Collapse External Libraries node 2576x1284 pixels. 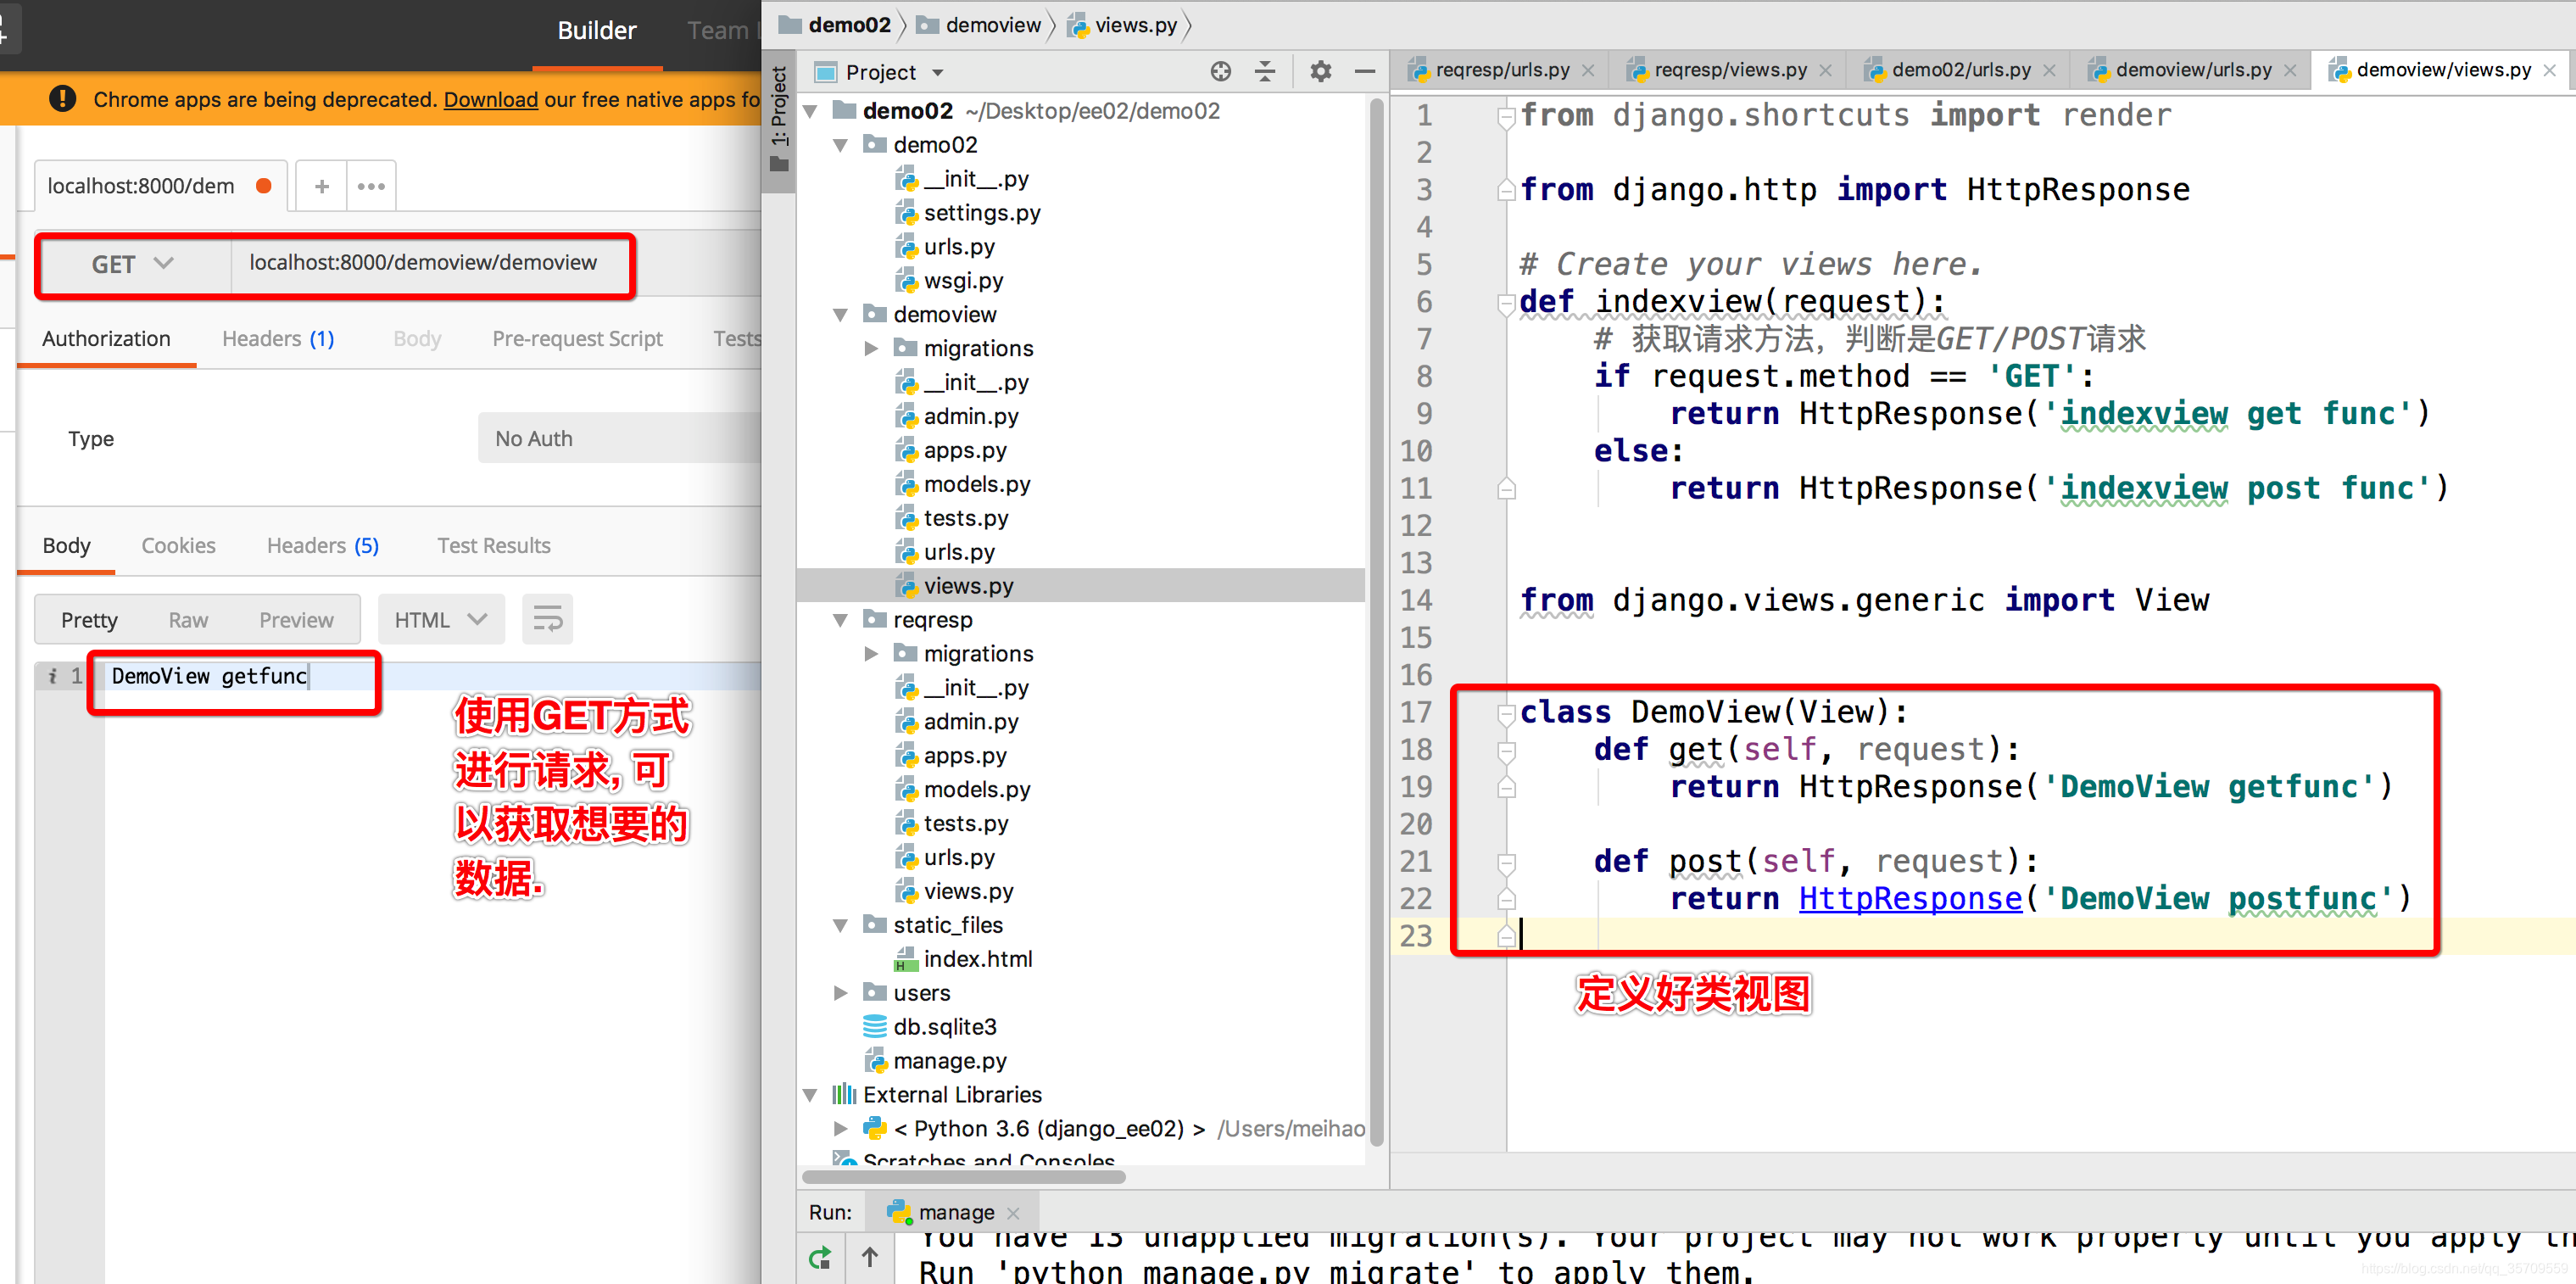point(811,1095)
